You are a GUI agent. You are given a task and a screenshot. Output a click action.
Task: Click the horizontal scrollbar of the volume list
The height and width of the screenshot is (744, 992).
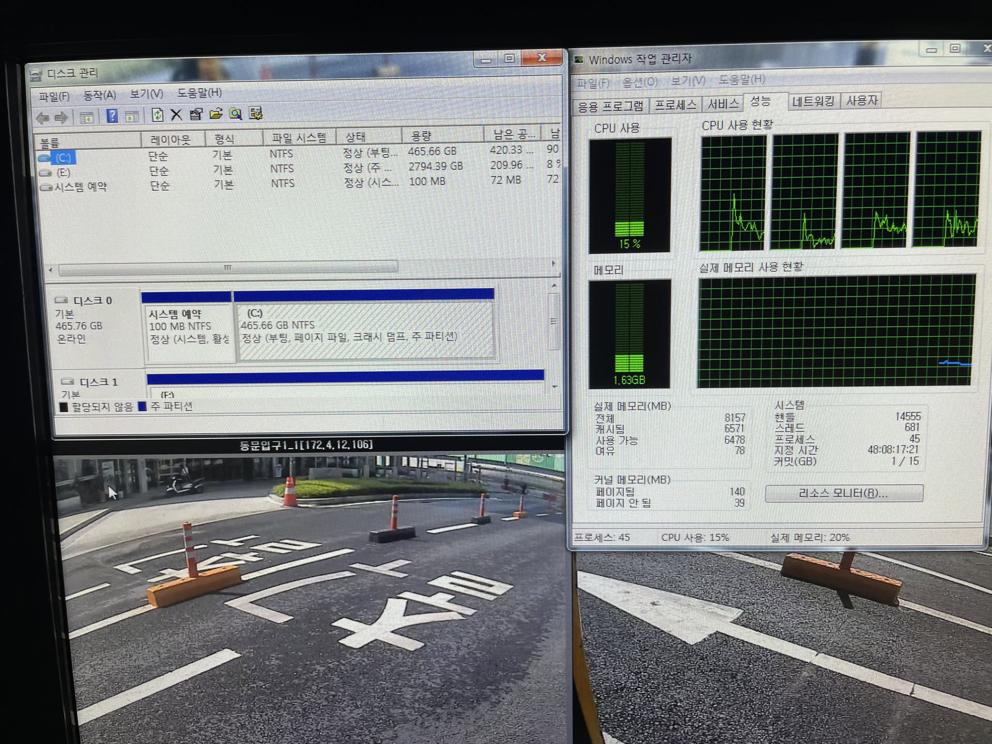pyautogui.click(x=227, y=268)
